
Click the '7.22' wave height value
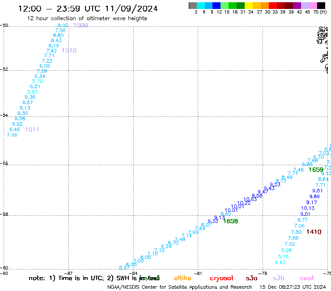[x=47, y=61]
